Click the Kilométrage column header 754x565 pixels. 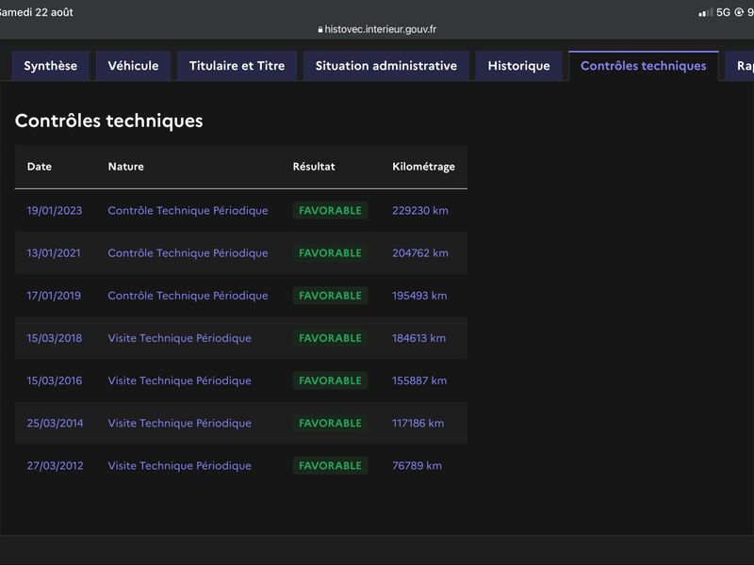[423, 167]
